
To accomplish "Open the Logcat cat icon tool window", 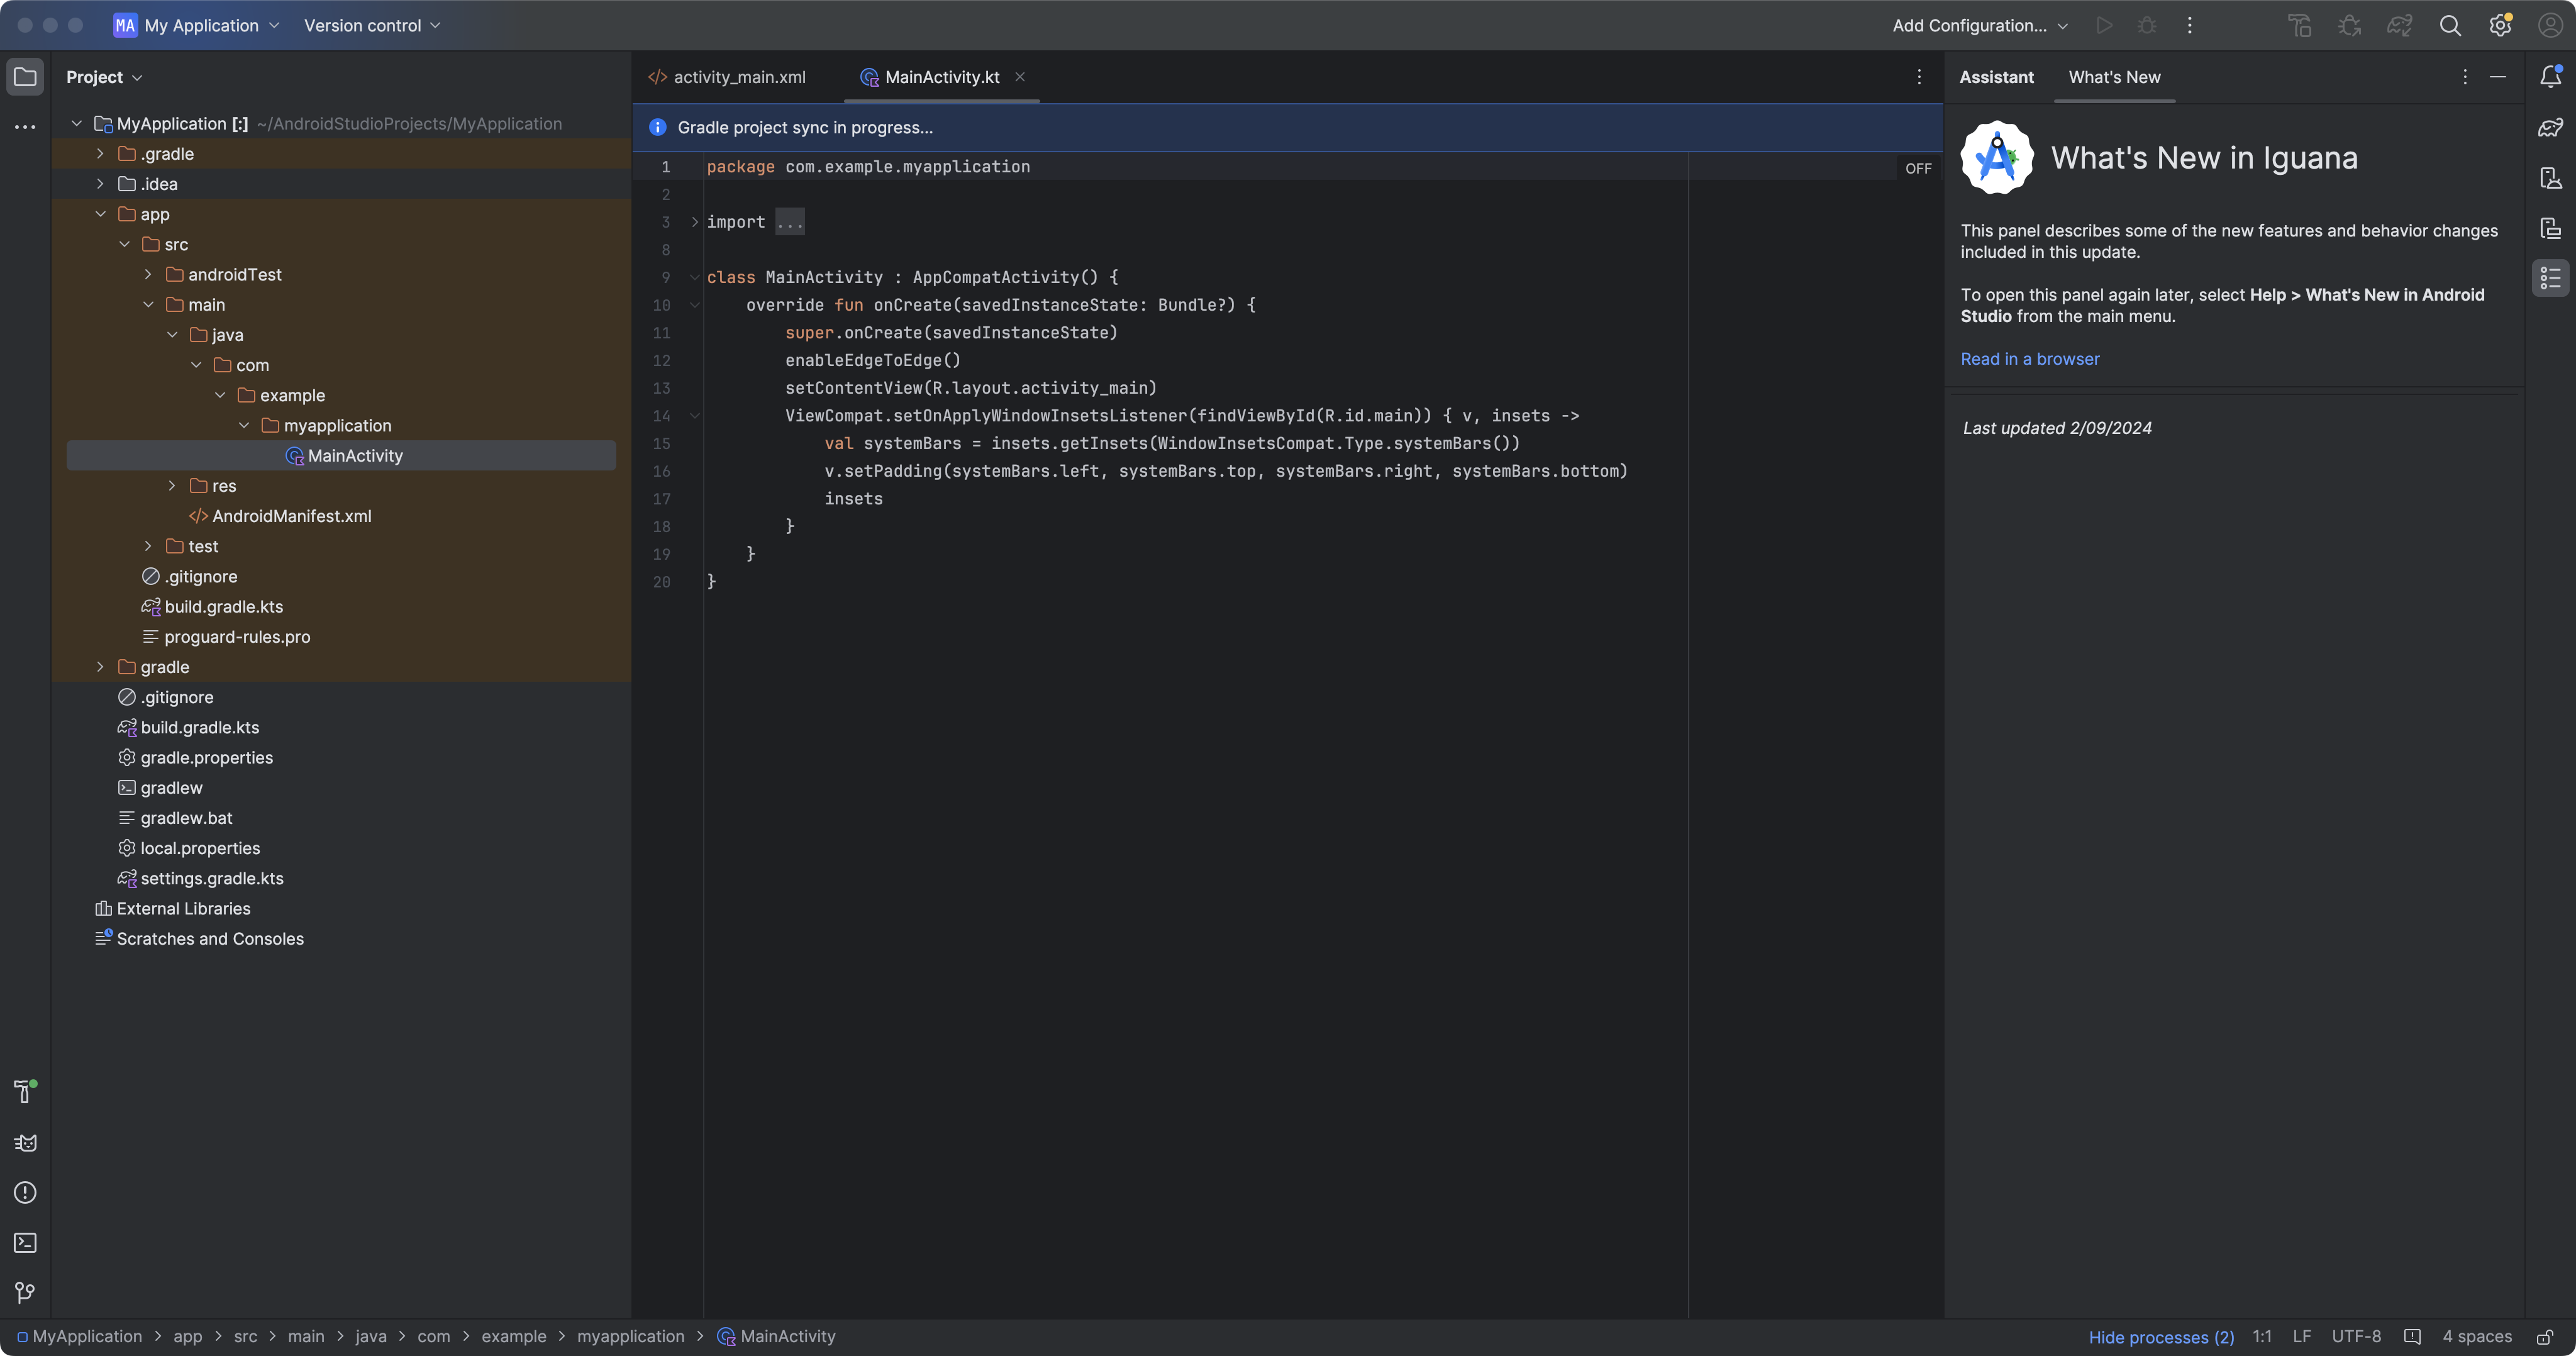I will tap(25, 1142).
